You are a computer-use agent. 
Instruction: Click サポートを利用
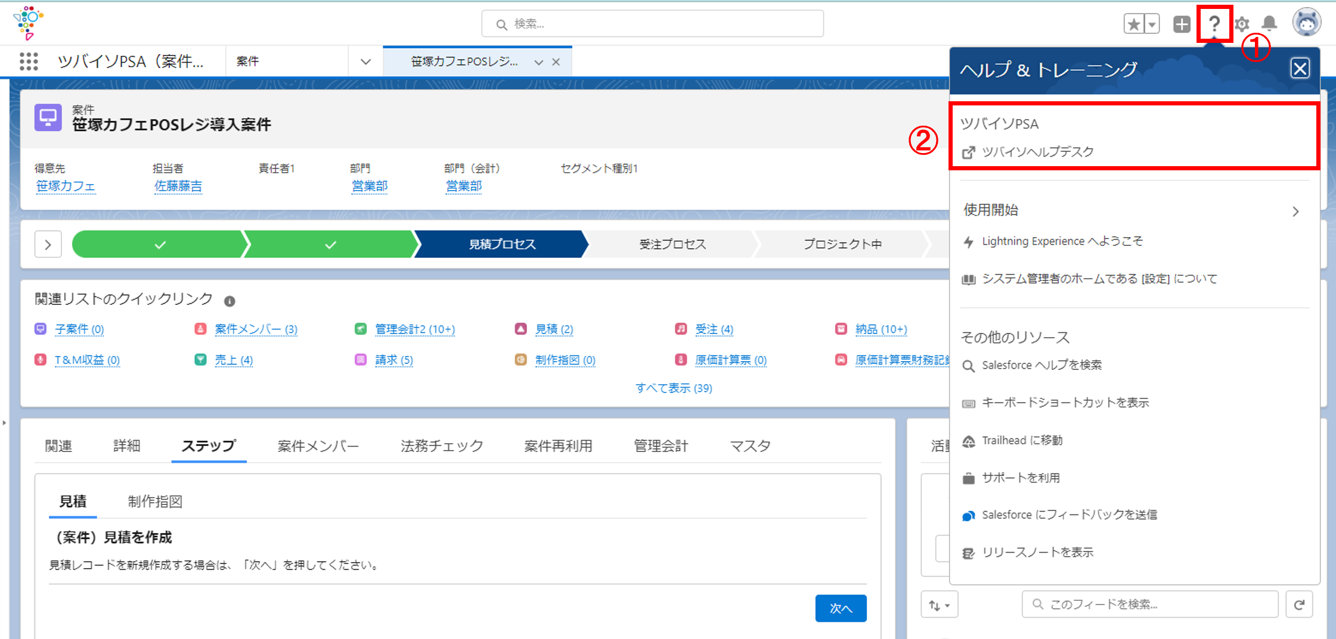[1021, 478]
